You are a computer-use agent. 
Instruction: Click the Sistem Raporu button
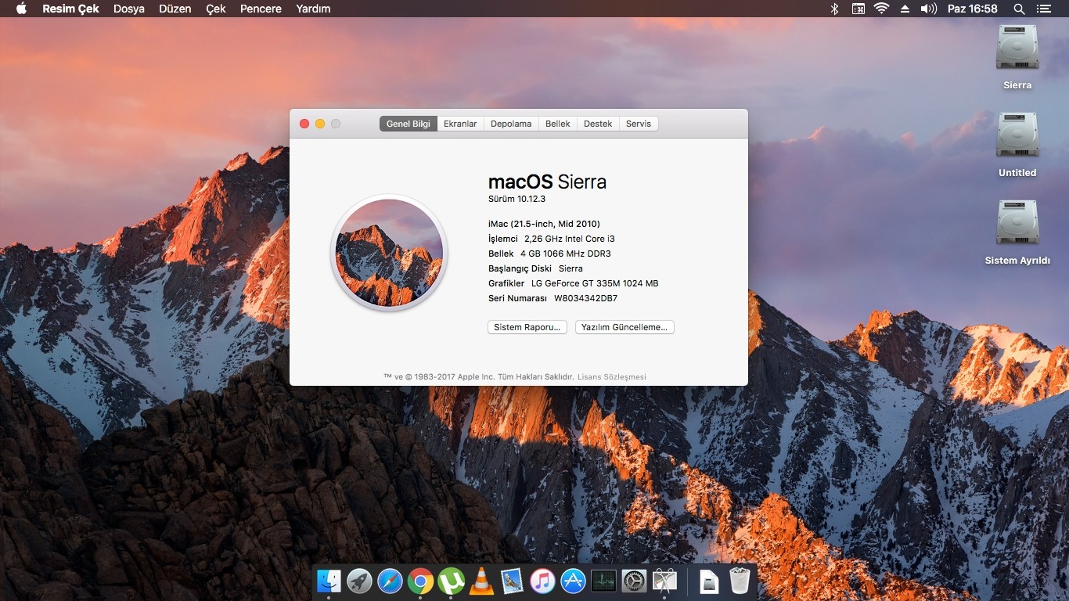coord(527,327)
